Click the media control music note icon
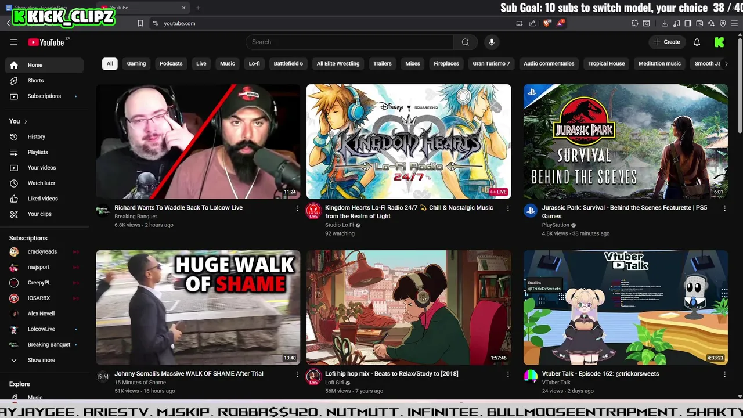This screenshot has height=418, width=743. (x=676, y=23)
